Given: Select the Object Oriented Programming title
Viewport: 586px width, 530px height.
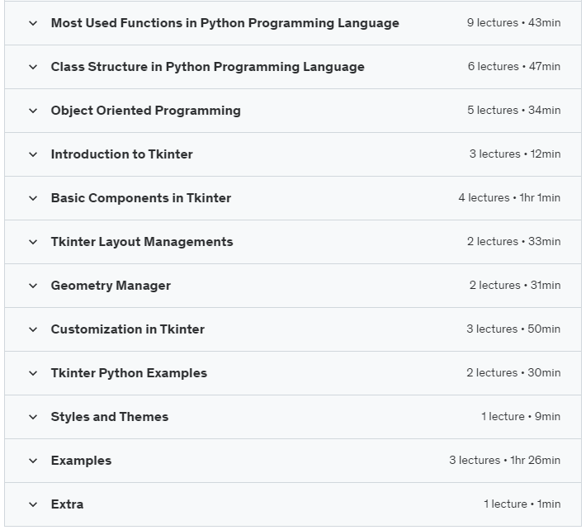Looking at the screenshot, I should [146, 111].
